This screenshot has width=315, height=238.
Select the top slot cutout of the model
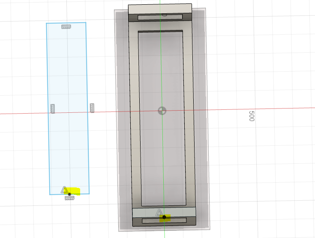[160, 17]
